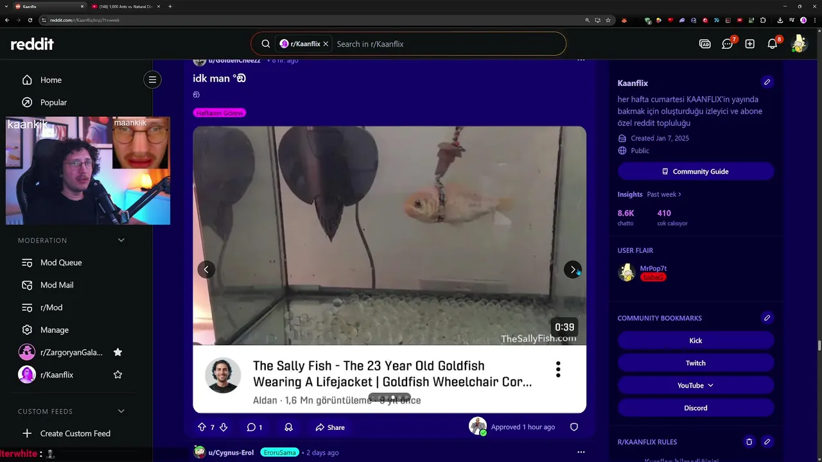Viewport: 822px width, 462px height.
Task: Switch to the 1,000 Ants YouTube tab
Action: click(126, 6)
